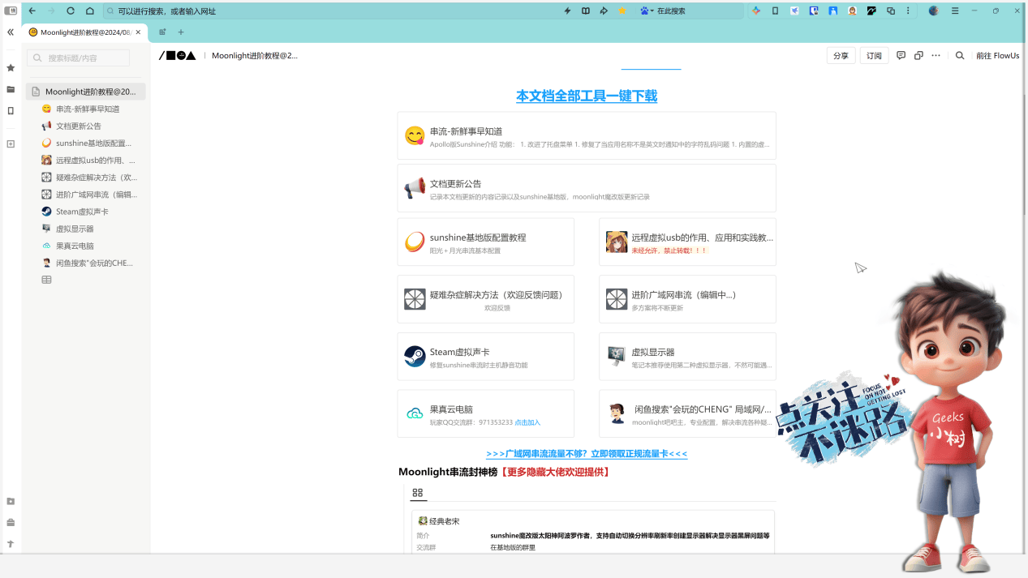
Task: Click the table icon at the sidebar tree bottom
Action: click(47, 280)
